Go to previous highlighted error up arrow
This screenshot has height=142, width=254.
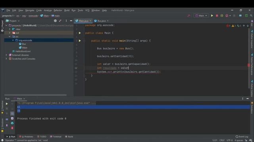[244, 26]
